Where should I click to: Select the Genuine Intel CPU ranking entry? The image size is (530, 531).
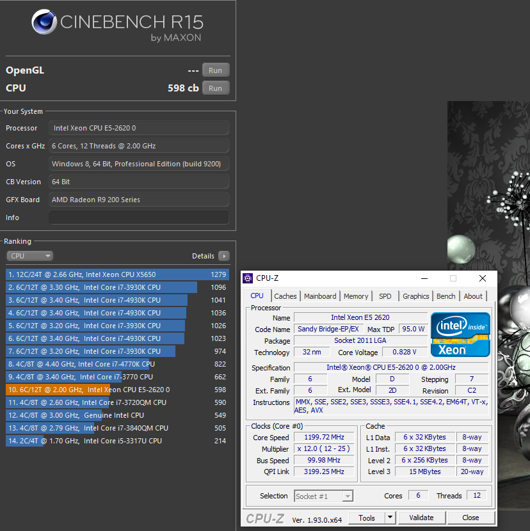pyautogui.click(x=117, y=415)
